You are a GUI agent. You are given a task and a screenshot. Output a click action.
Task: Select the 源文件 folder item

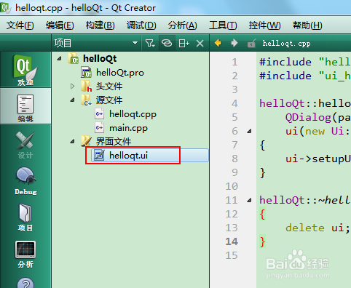tap(109, 100)
